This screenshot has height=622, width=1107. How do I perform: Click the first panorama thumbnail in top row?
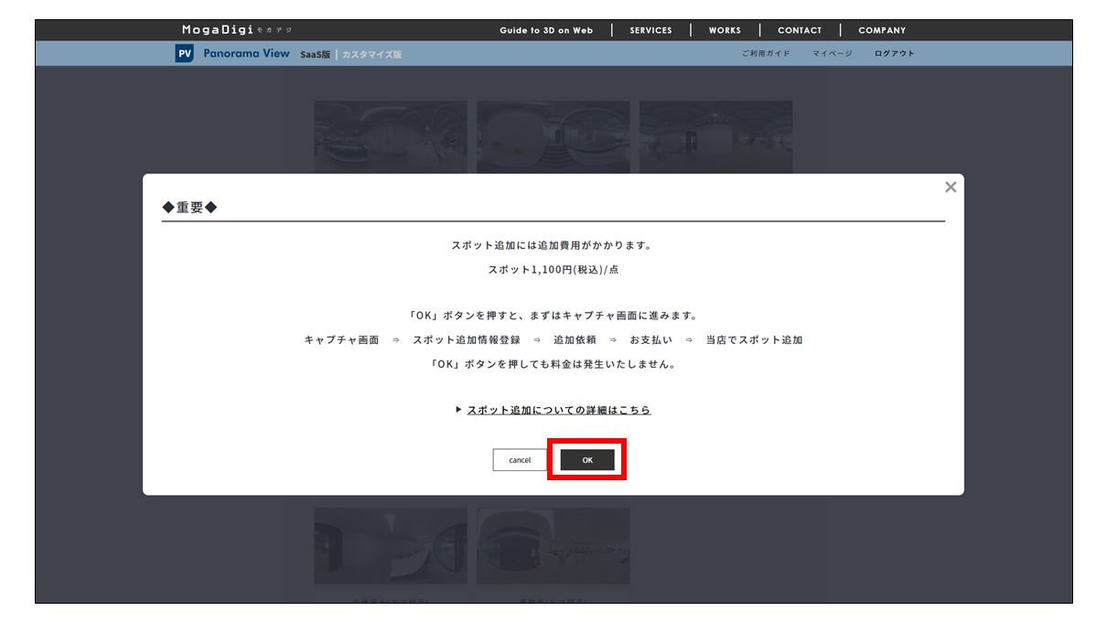pos(391,137)
